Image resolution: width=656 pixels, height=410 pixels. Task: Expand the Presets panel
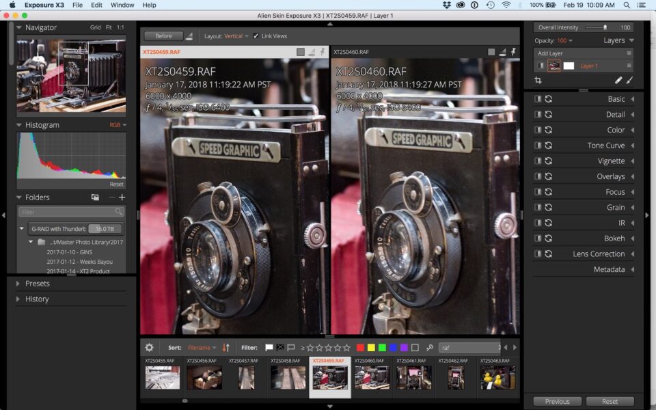(18, 283)
